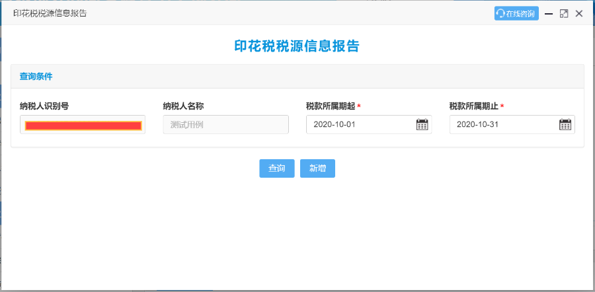This screenshot has height=292, width=595.
Task: Open calendar picker for 税款所属期止
Action: tap(565, 124)
